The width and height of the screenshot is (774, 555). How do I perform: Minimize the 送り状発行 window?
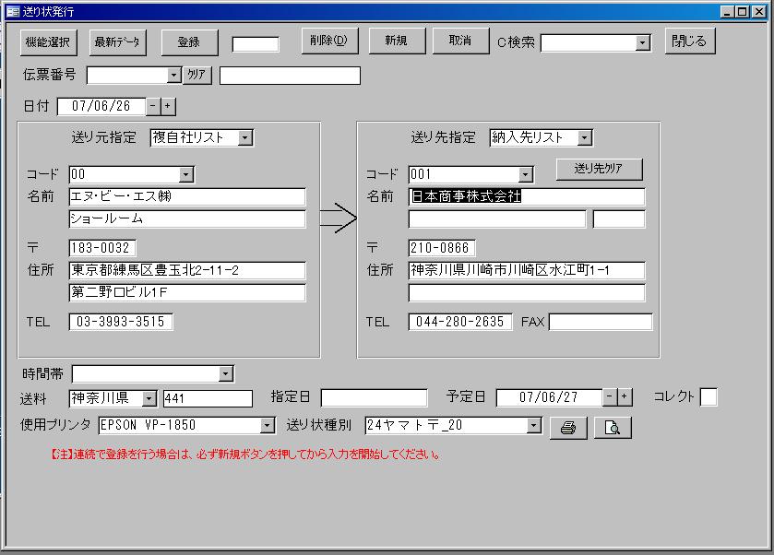click(x=726, y=12)
